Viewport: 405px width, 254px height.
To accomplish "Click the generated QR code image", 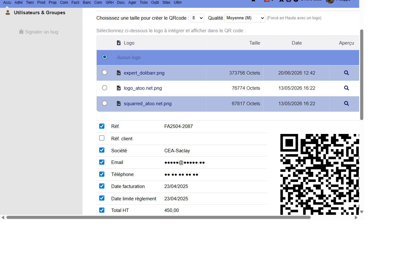I will pyautogui.click(x=320, y=174).
